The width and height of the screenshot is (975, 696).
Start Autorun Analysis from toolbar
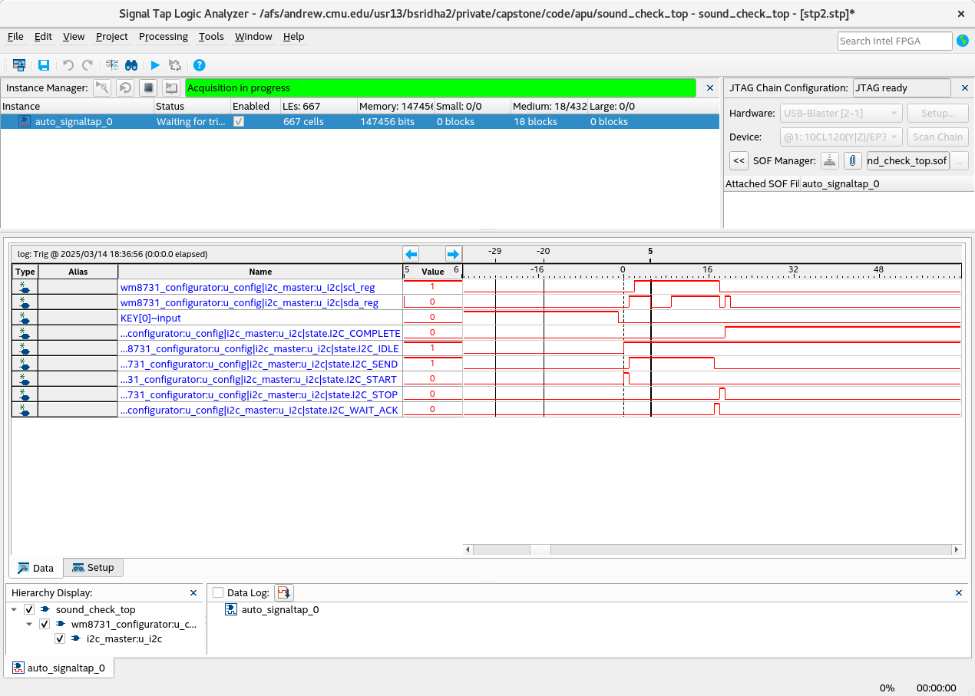click(175, 65)
